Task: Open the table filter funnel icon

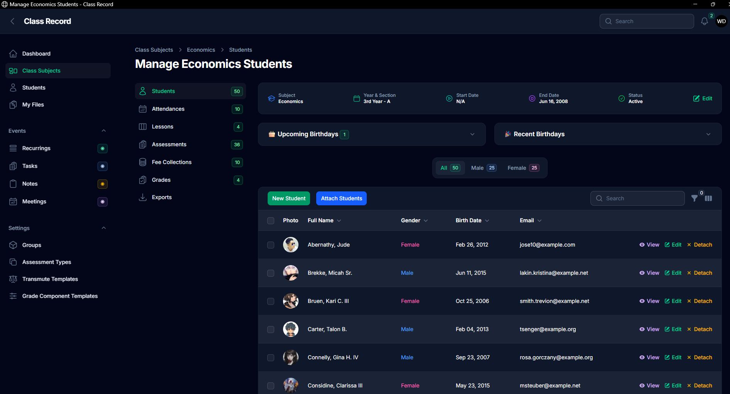Action: coord(694,198)
